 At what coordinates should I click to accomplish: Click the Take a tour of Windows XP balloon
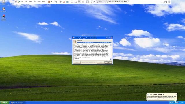(162, 97)
